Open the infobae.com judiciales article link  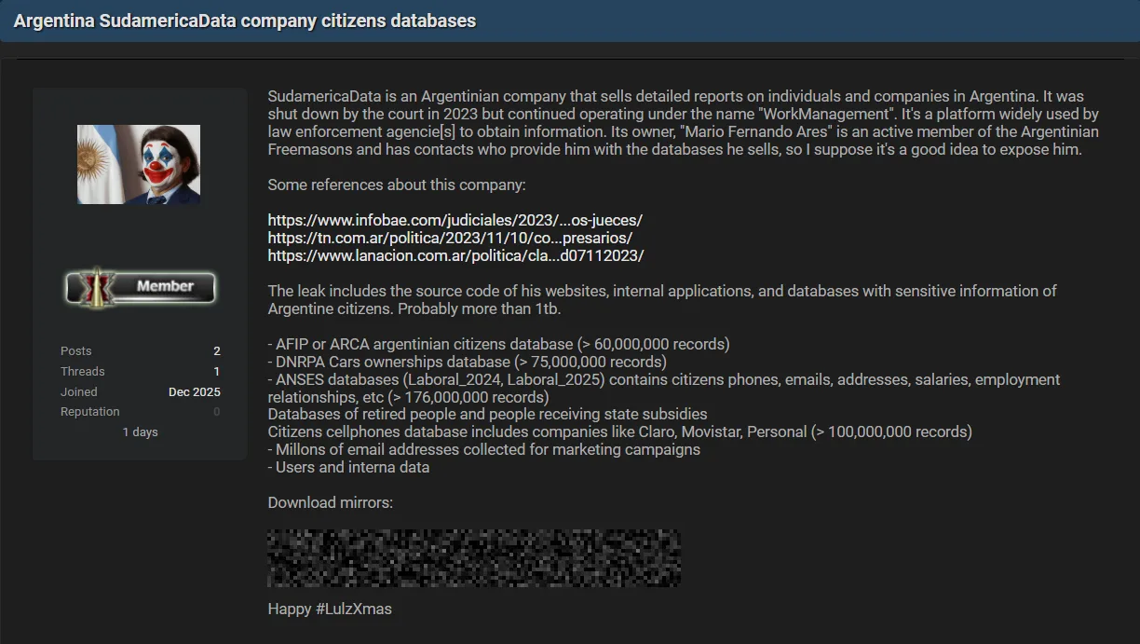click(454, 220)
